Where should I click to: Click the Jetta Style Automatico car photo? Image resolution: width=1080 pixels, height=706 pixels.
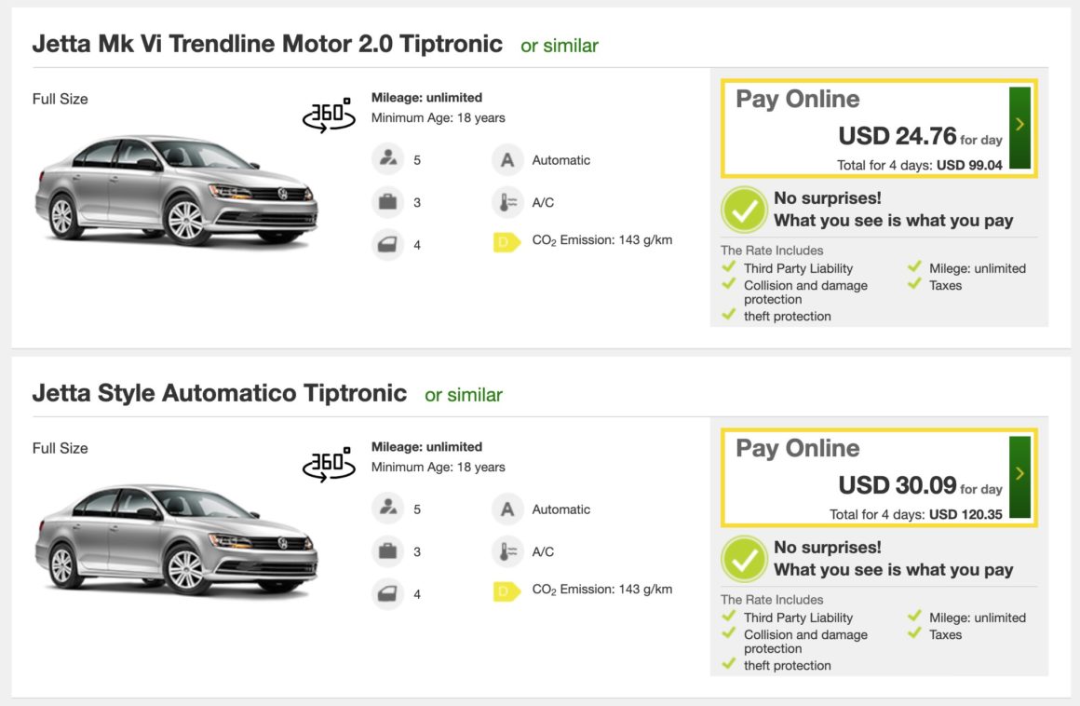click(177, 538)
